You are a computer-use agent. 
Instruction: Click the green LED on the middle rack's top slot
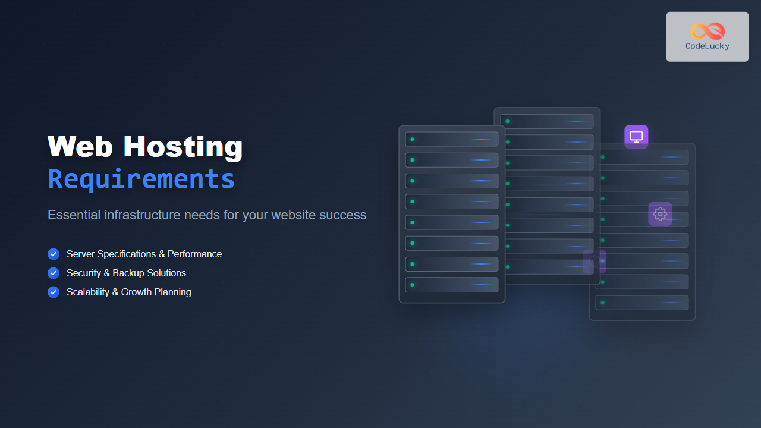pos(507,121)
